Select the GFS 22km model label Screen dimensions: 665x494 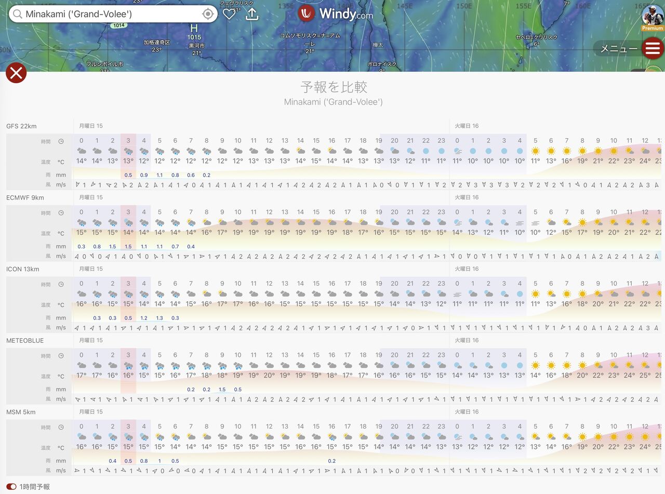(21, 126)
